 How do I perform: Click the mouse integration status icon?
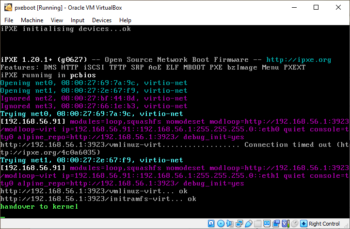(x=294, y=223)
